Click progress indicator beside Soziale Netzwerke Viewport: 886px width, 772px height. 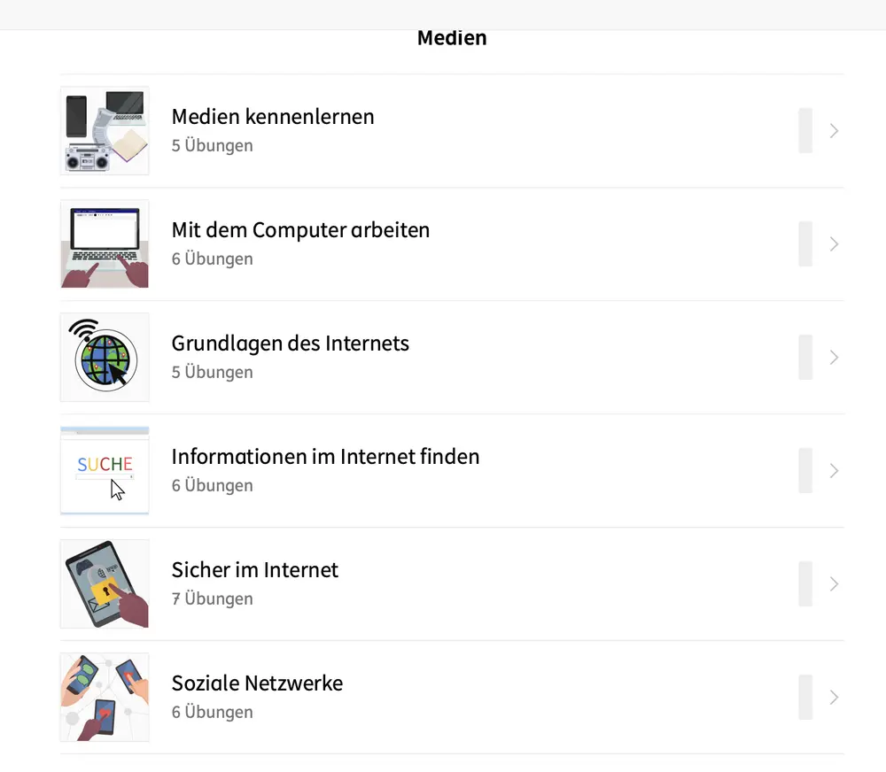tap(805, 698)
